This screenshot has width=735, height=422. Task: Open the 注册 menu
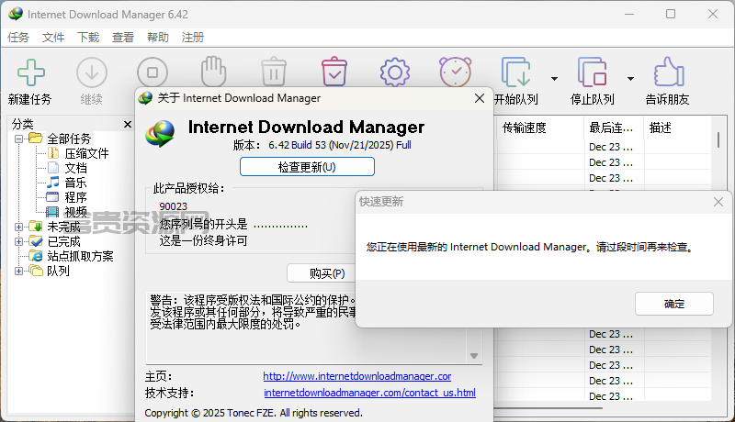[193, 38]
